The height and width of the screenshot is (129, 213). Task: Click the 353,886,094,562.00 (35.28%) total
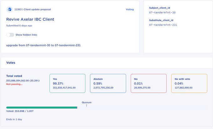coord(23,80)
